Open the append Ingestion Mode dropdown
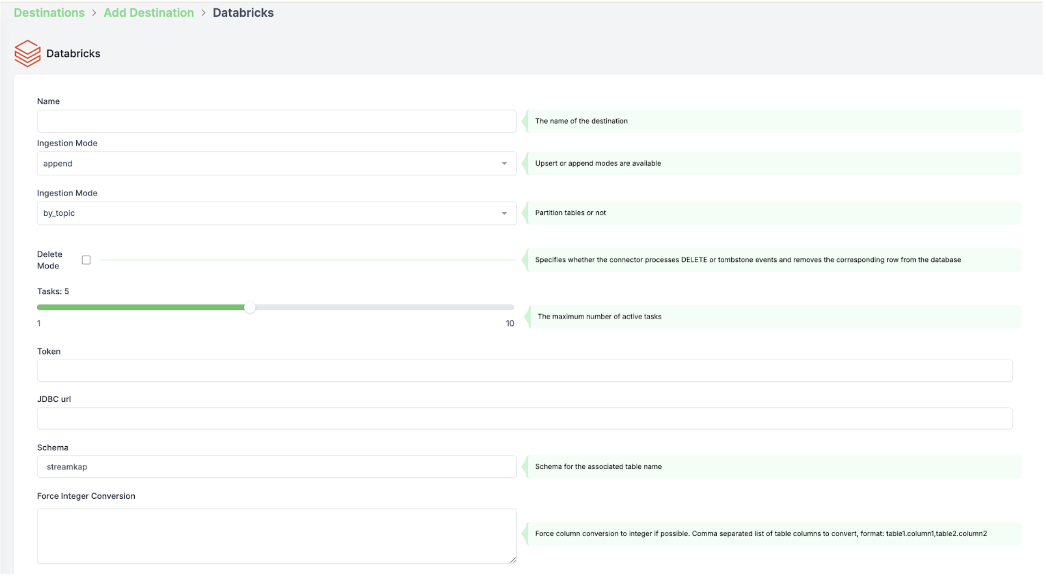This screenshot has height=576, width=1046. click(x=276, y=164)
